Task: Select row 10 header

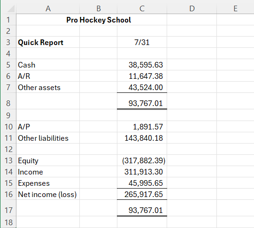Action: pyautogui.click(x=8, y=127)
